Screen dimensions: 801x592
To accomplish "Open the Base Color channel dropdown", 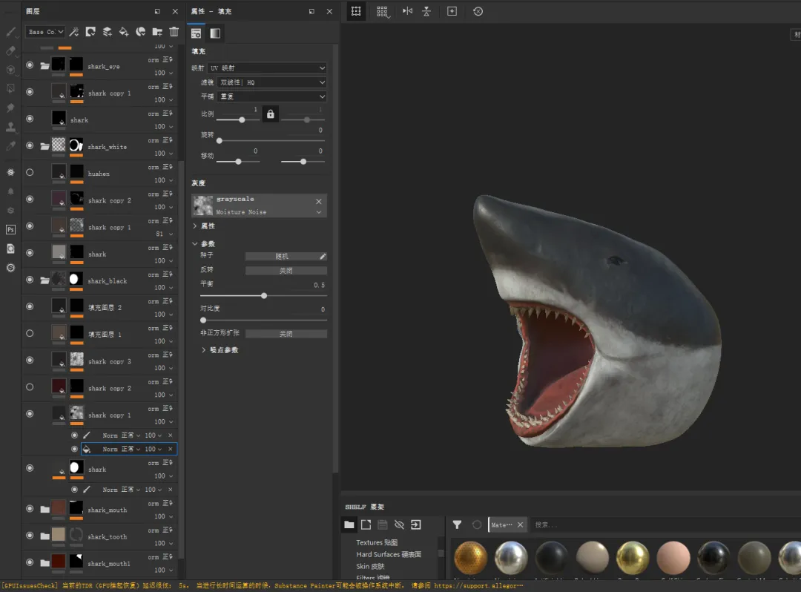I will click(x=45, y=32).
